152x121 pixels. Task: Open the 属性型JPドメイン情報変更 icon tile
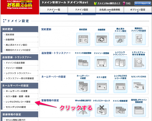tap(139, 110)
